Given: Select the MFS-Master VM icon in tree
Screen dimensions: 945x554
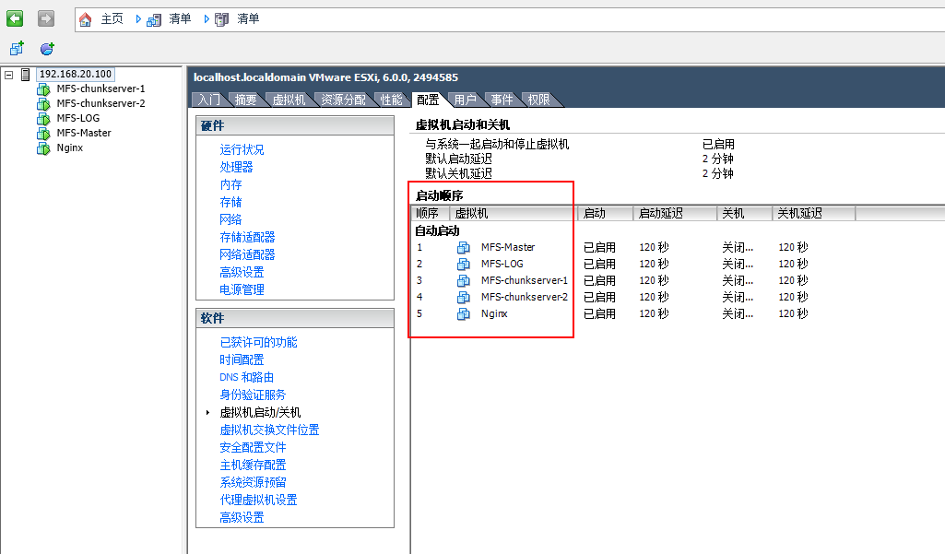Looking at the screenshot, I should point(42,133).
